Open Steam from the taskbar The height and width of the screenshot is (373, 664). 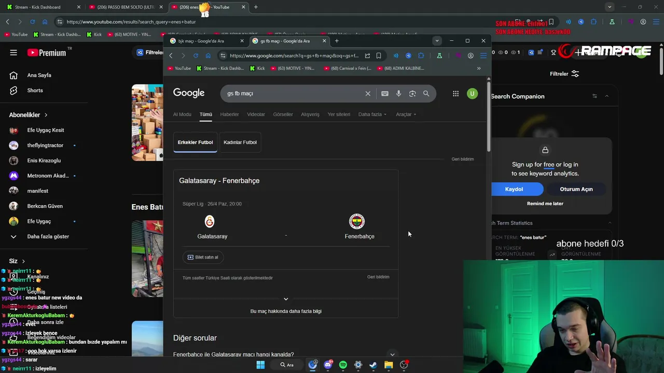tap(373, 365)
